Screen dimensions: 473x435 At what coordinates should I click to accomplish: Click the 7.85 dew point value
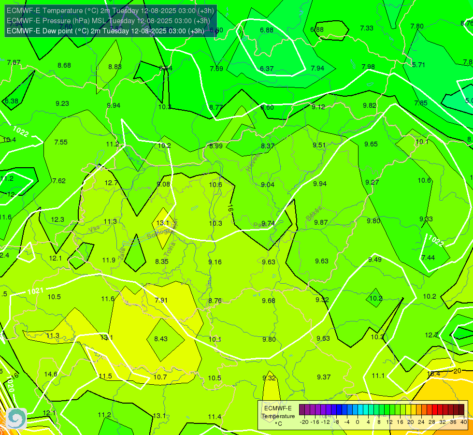pos(421,103)
